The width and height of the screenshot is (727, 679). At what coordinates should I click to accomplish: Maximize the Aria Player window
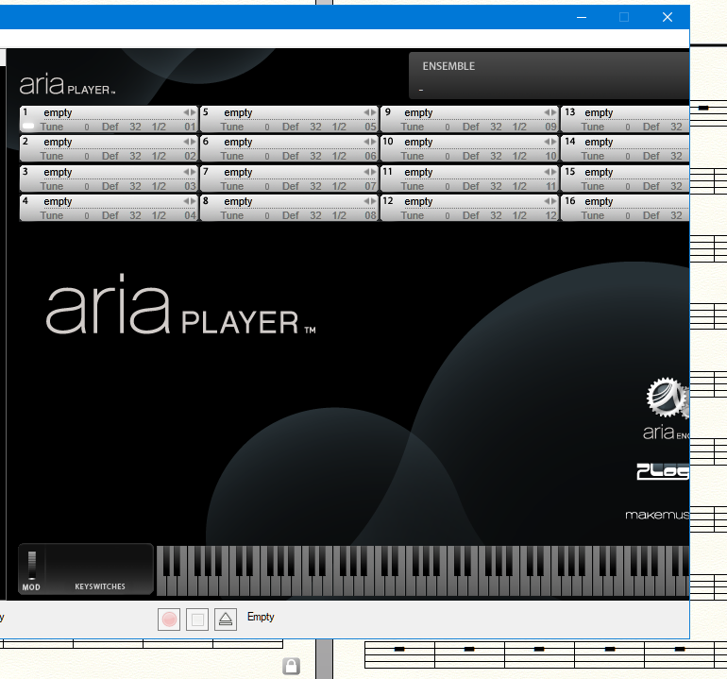(x=623, y=17)
